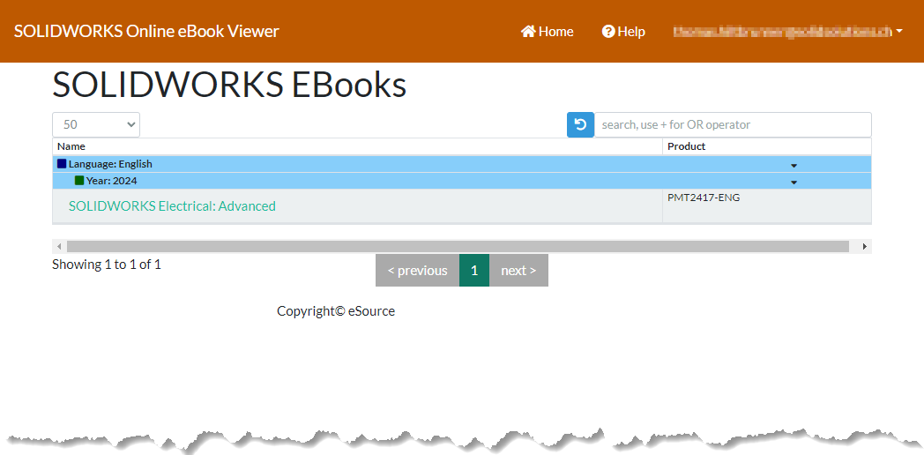Open Help via the question mark icon
The height and width of the screenshot is (455, 924).
click(608, 32)
